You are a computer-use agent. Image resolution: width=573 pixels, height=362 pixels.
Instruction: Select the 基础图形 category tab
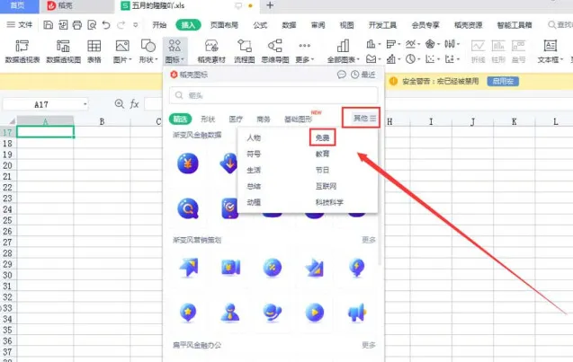299,119
